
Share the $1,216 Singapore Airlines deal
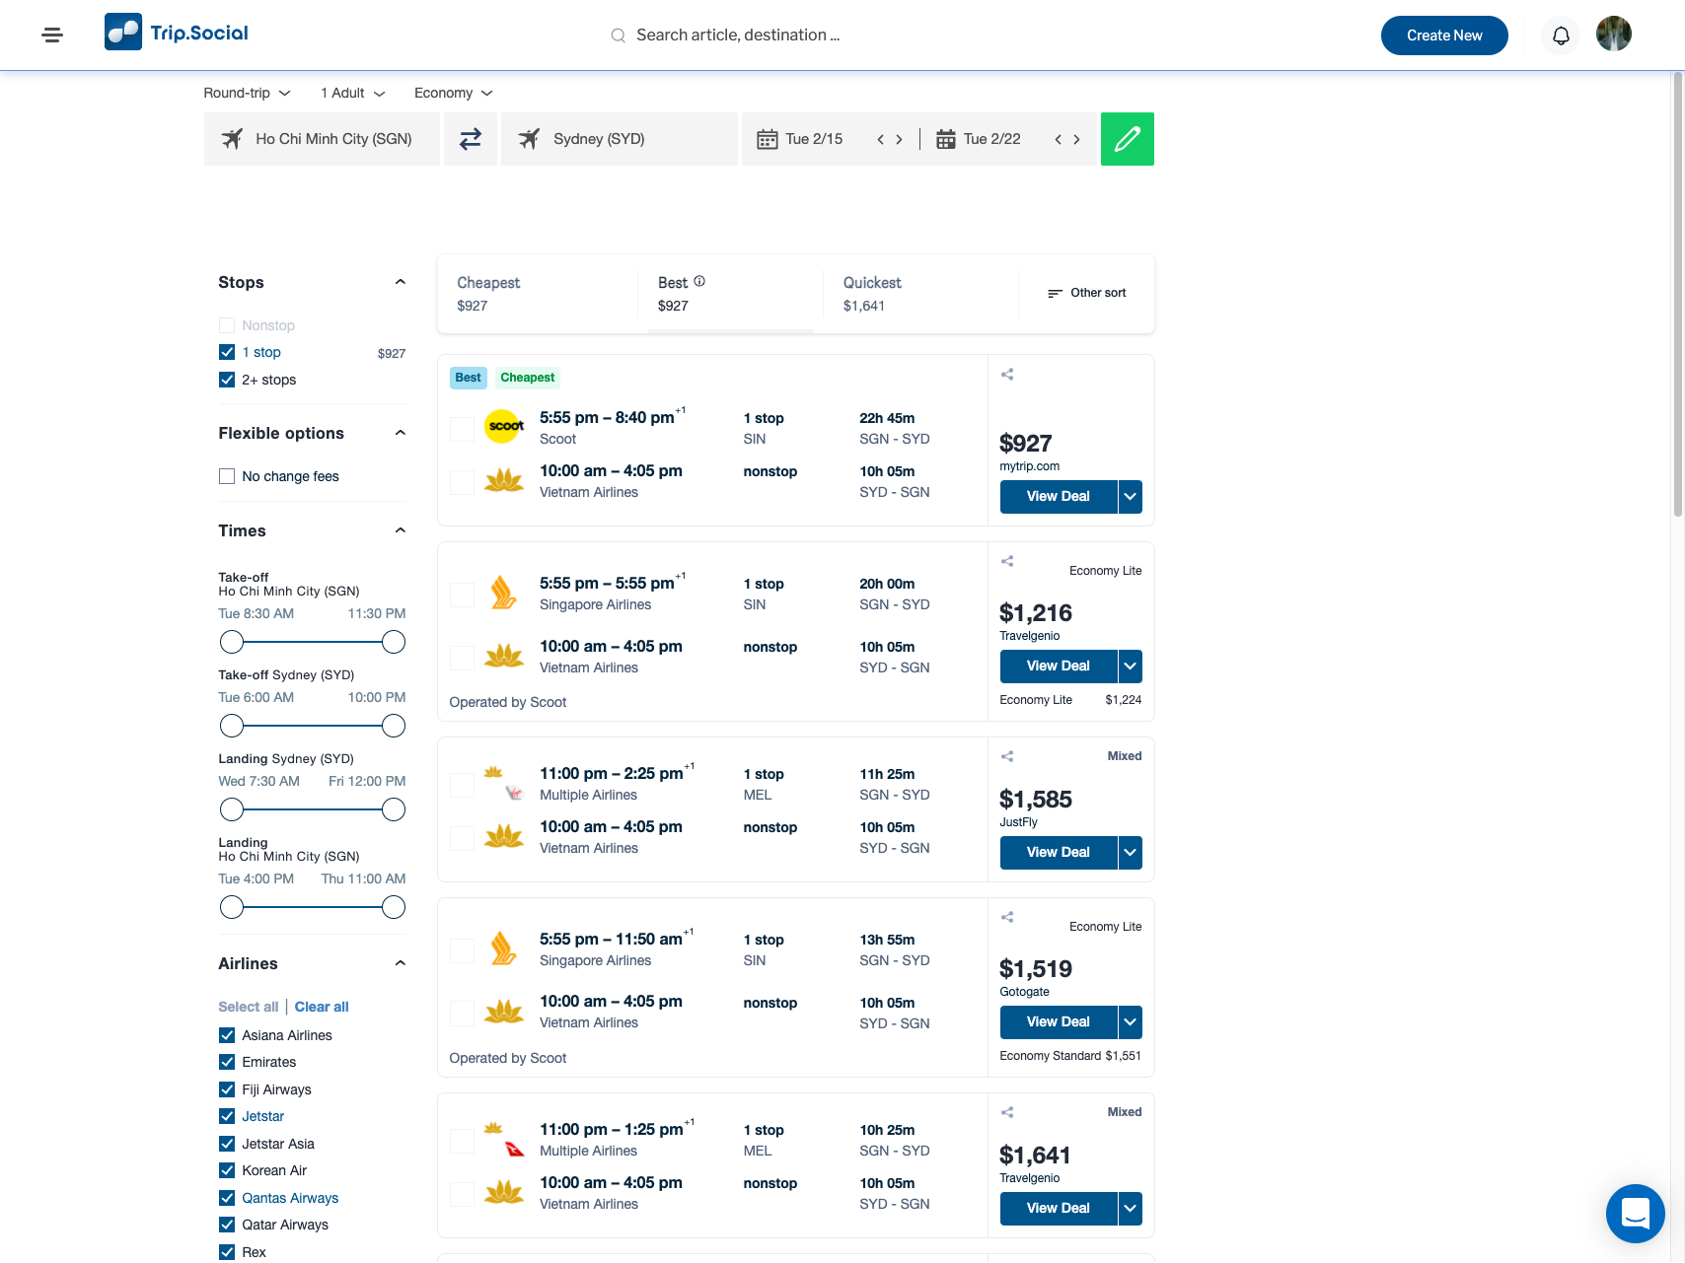tap(1007, 561)
